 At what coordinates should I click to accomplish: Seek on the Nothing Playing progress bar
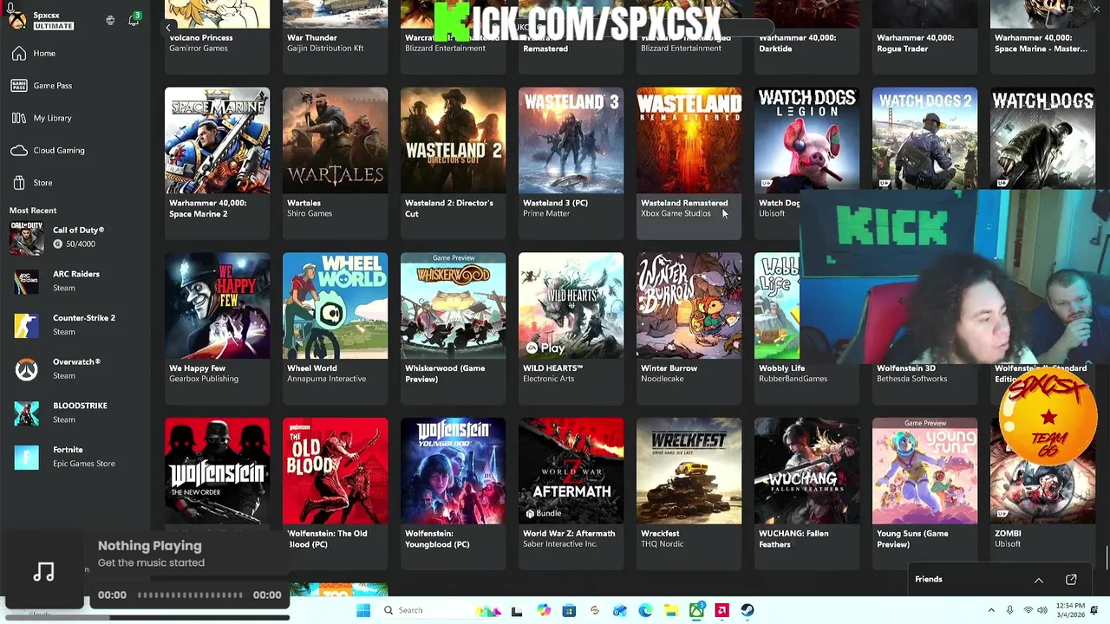190,595
